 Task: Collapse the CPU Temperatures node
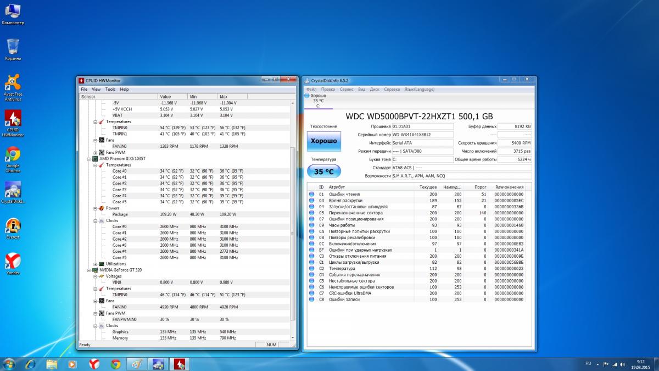pos(95,165)
